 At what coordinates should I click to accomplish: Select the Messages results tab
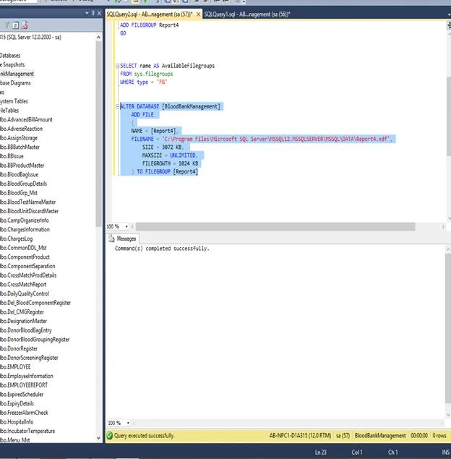123,239
